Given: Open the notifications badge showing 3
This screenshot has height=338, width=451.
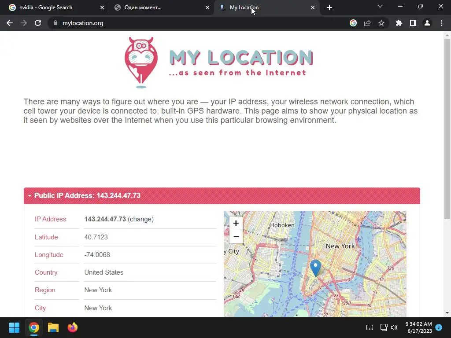Looking at the screenshot, I should 439,327.
